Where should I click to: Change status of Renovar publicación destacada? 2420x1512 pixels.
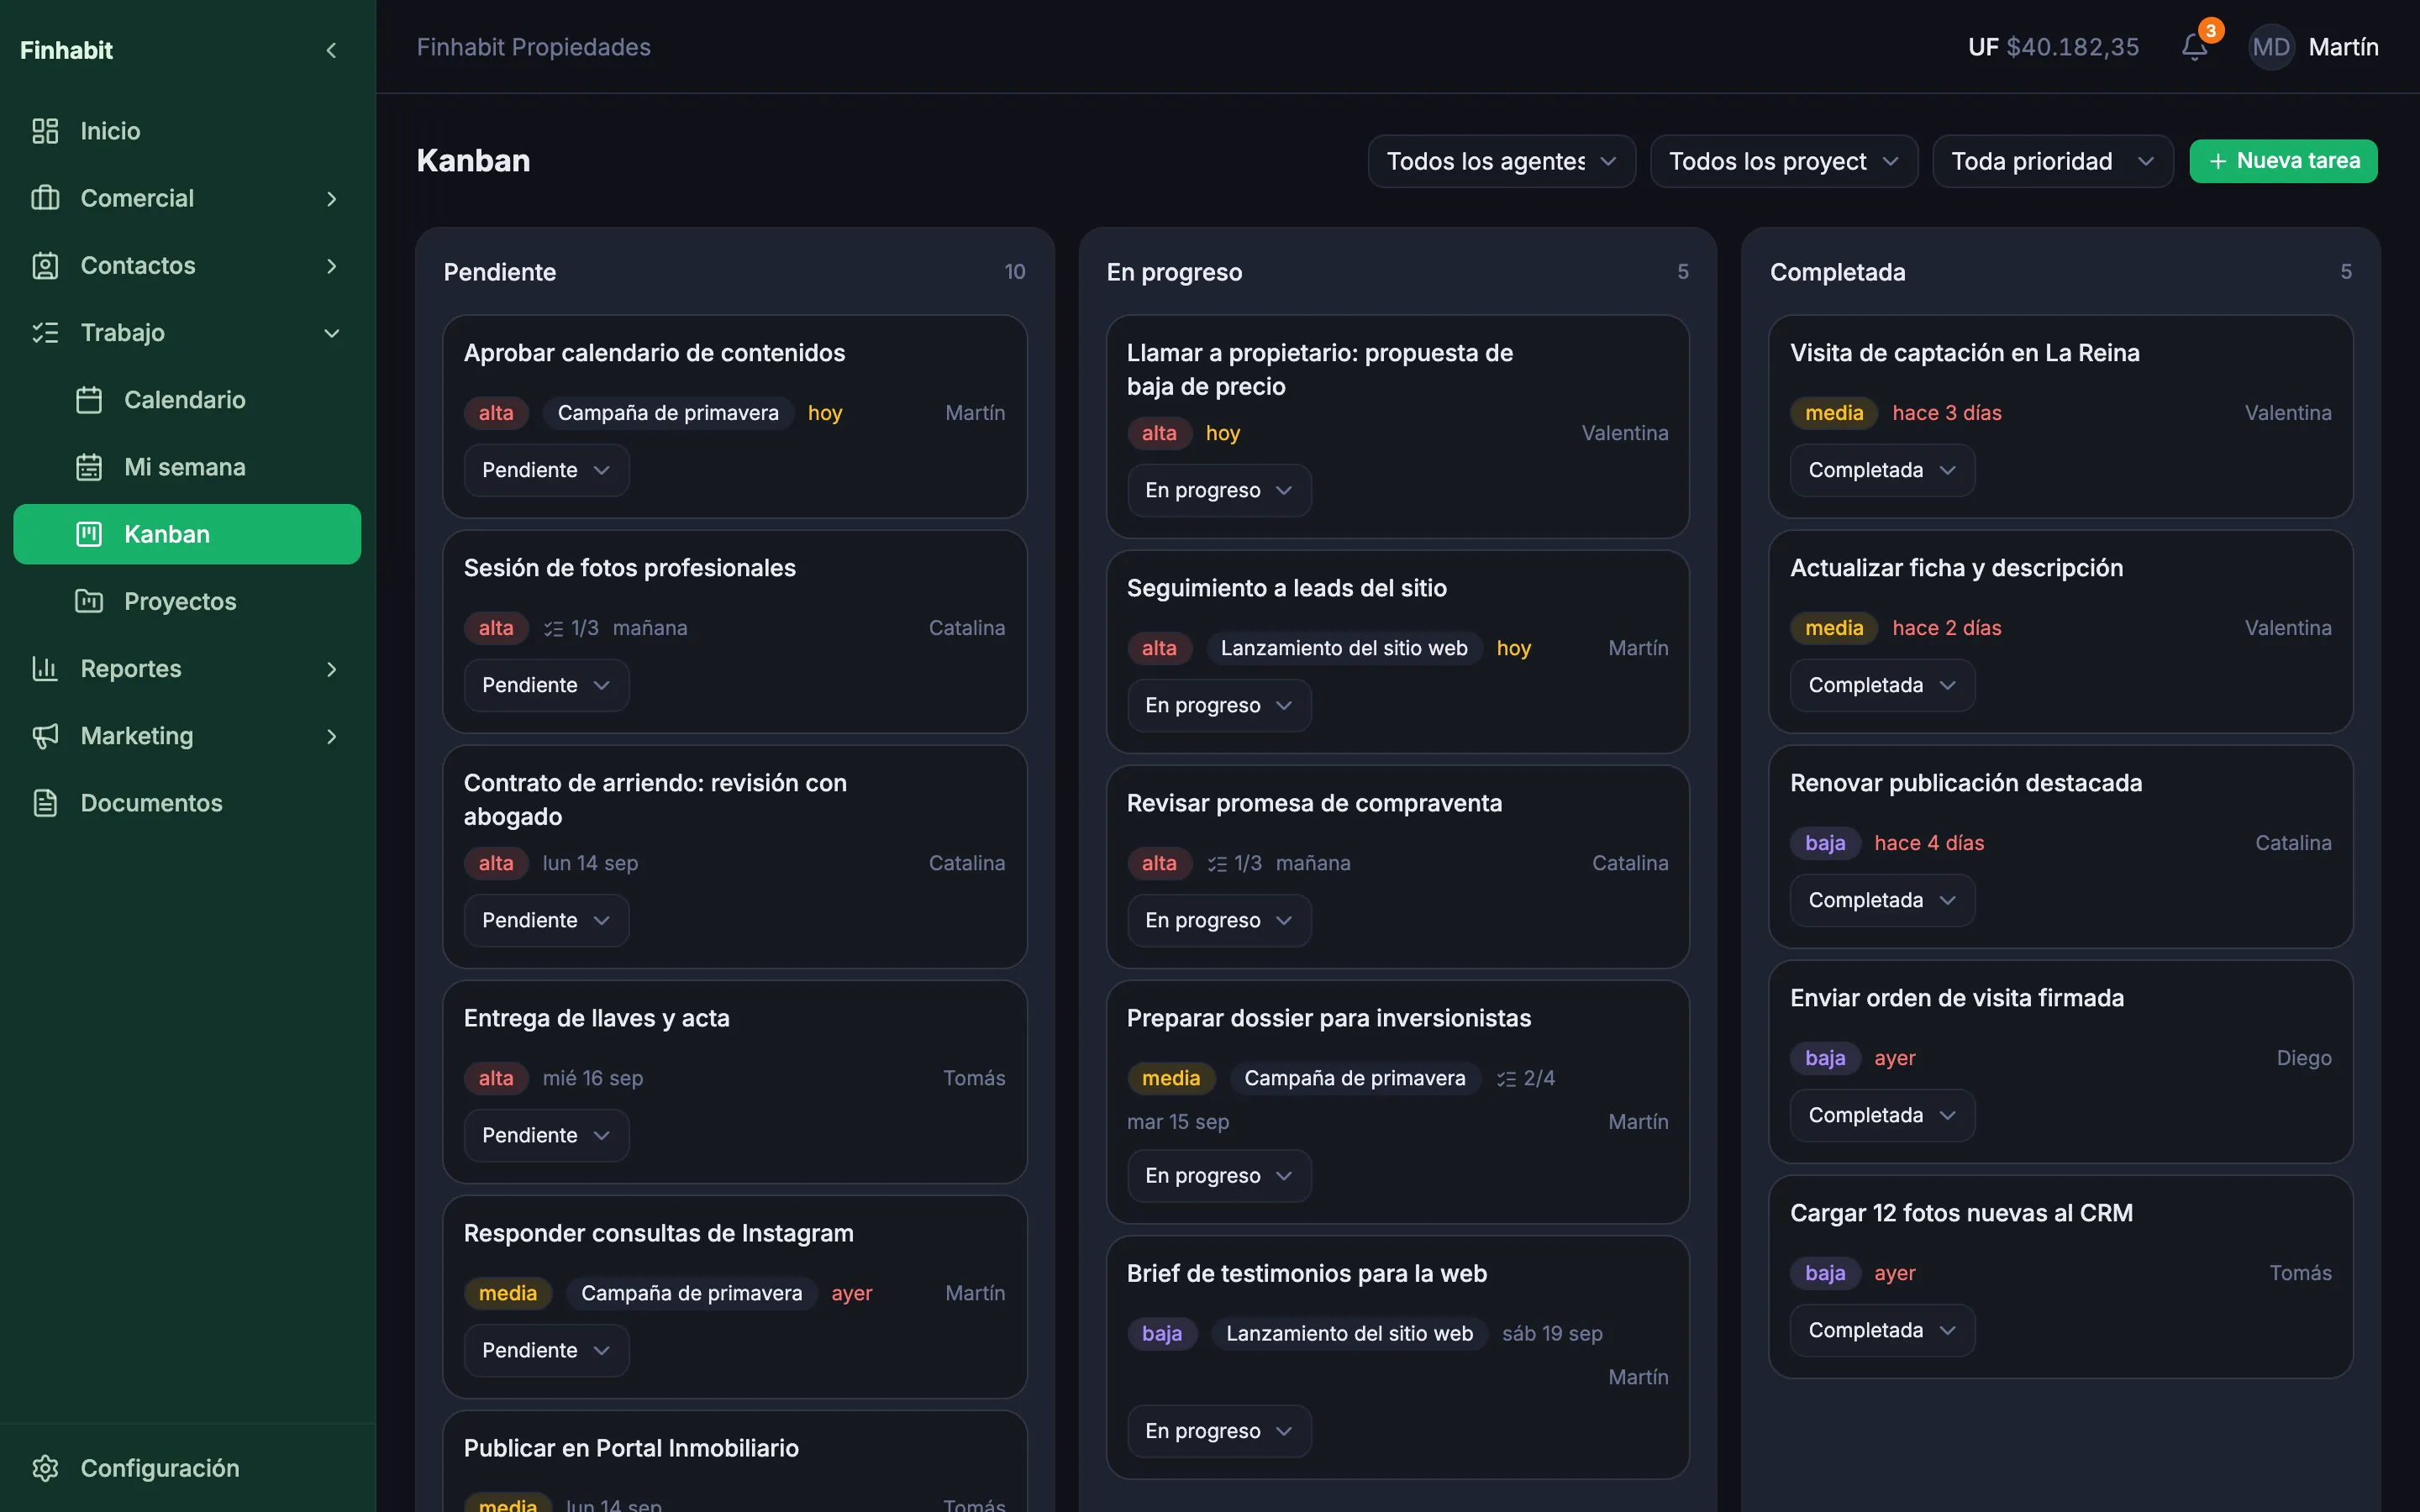click(1881, 900)
